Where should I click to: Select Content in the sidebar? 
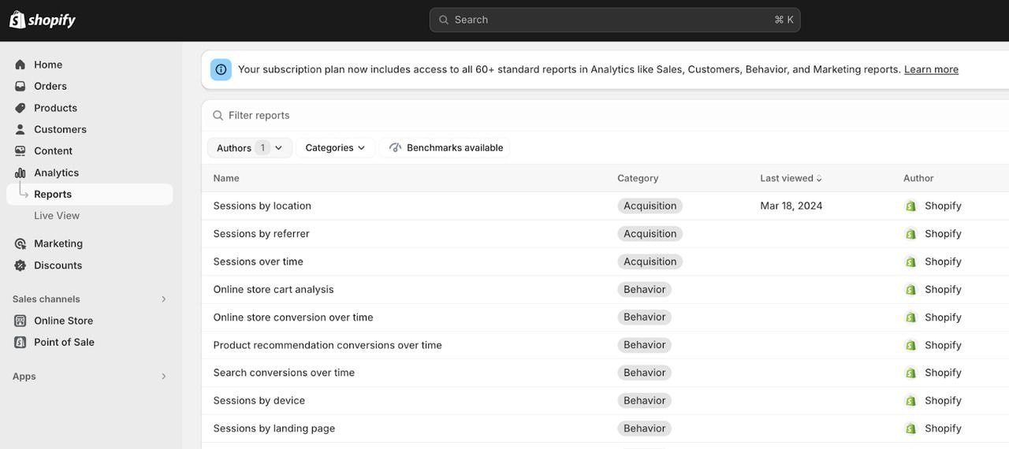click(x=53, y=151)
